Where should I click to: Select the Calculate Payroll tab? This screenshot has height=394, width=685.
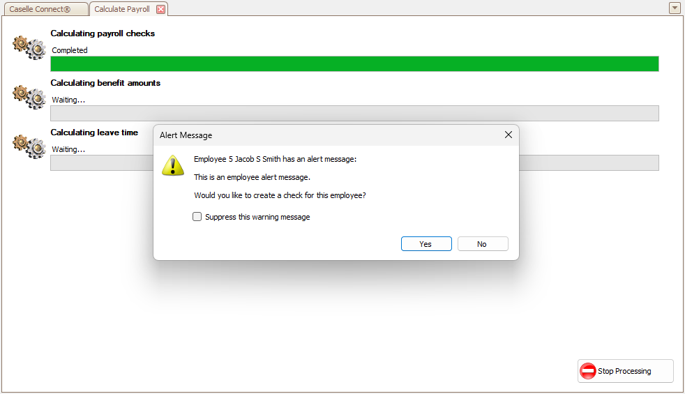click(122, 9)
